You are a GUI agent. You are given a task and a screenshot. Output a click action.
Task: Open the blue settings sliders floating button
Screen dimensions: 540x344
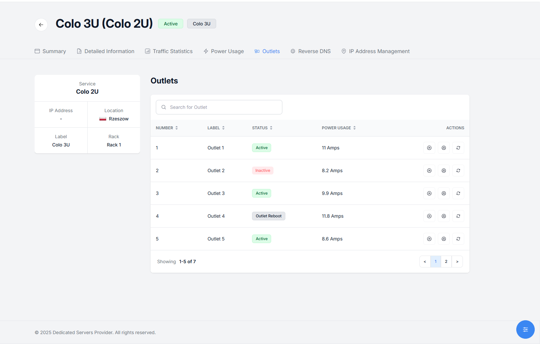tap(526, 329)
